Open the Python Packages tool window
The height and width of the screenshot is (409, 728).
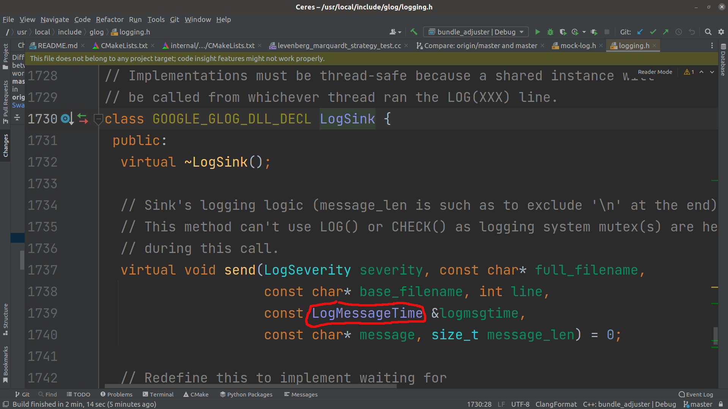pyautogui.click(x=246, y=394)
